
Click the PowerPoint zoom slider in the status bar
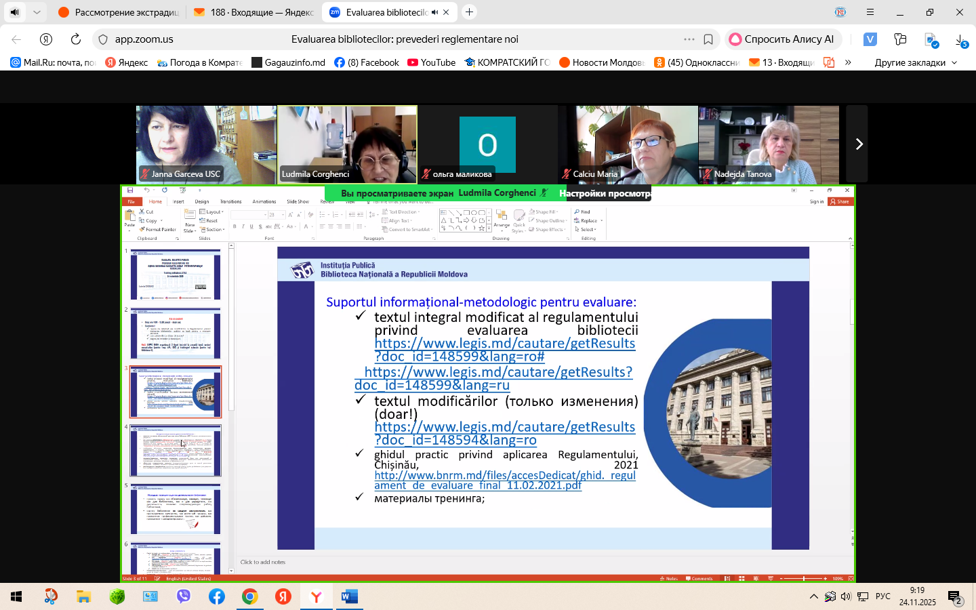click(804, 578)
